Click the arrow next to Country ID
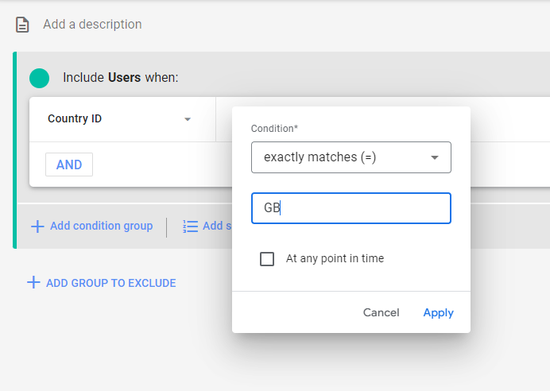Image resolution: width=550 pixels, height=391 pixels. point(188,119)
